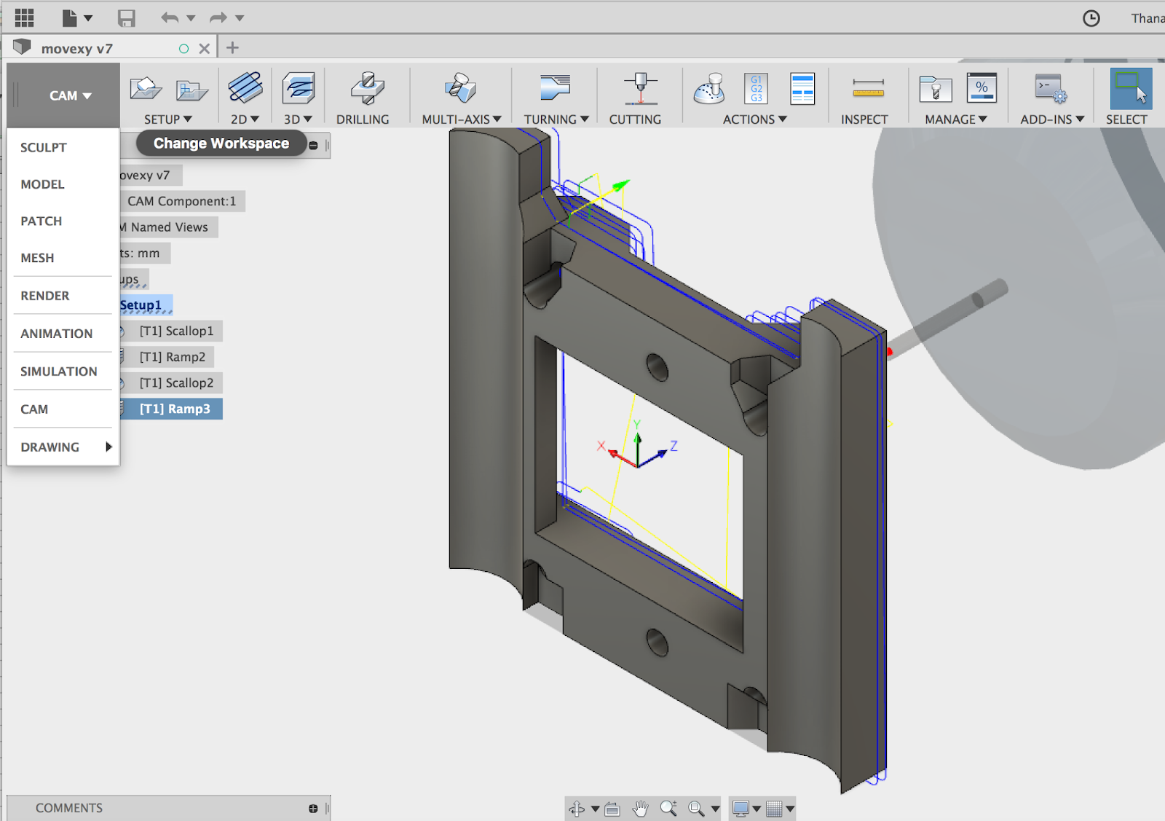Open a new document tab with plus button
This screenshot has height=821, width=1165.
232,47
